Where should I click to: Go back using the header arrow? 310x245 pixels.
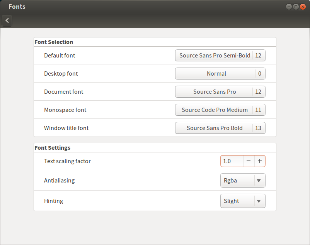pos(7,21)
